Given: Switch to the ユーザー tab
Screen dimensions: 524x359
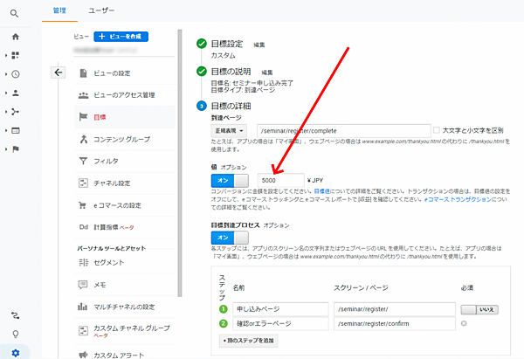Looking at the screenshot, I should click(102, 10).
